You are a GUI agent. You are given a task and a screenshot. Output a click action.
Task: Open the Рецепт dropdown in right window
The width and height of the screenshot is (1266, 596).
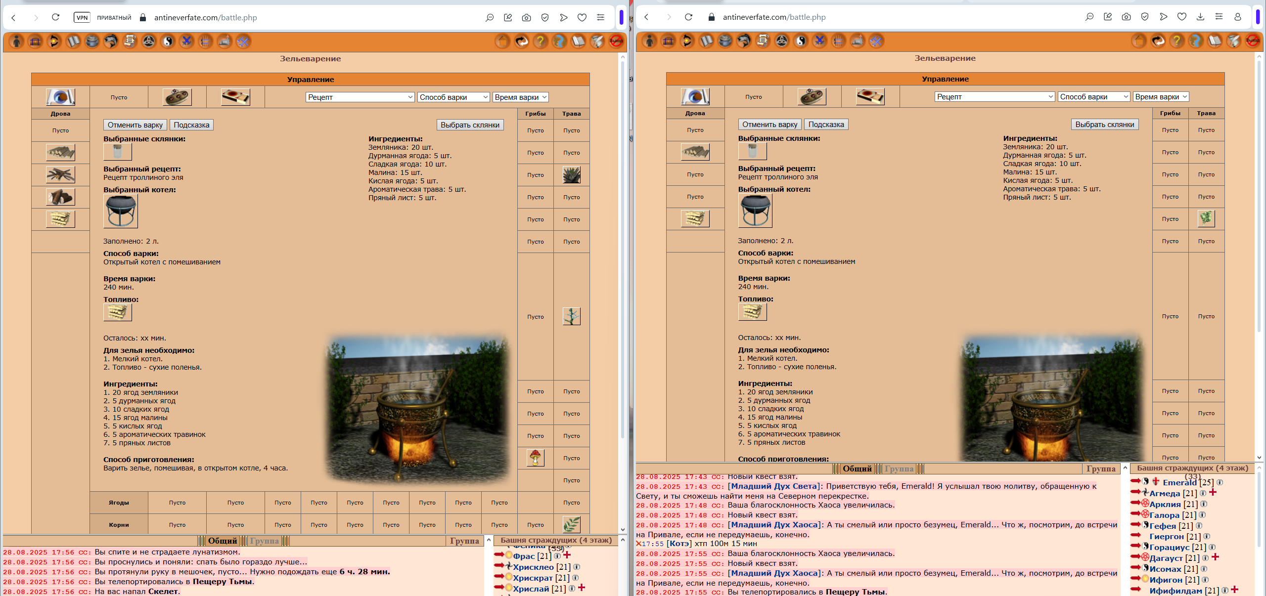[995, 97]
